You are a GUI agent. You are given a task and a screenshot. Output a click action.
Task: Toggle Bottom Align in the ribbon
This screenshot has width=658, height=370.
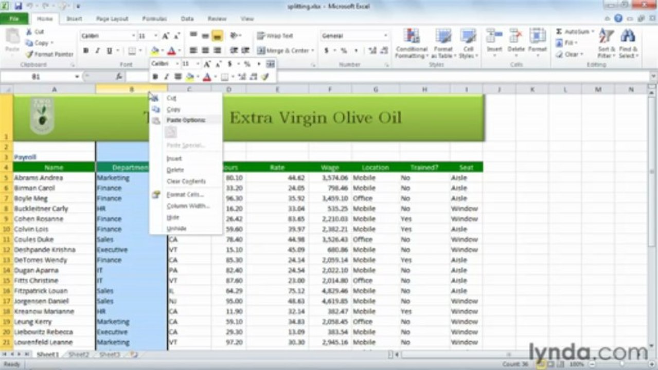pos(217,36)
